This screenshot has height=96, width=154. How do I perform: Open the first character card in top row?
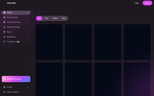[x=49, y=42]
